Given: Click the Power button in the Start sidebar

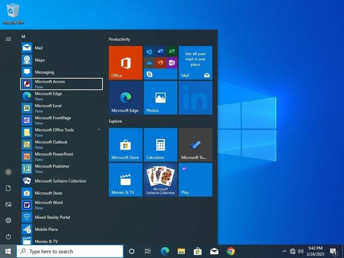Looking at the screenshot, I should click(8, 236).
